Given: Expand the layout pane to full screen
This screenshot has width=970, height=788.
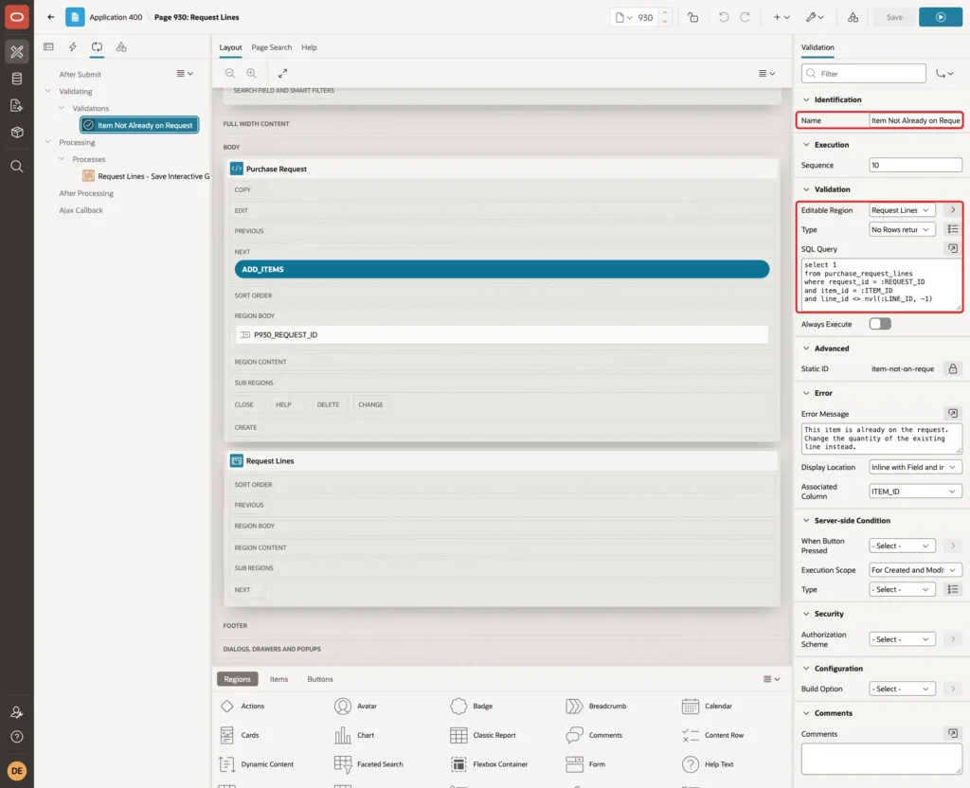Looking at the screenshot, I should click(x=282, y=73).
